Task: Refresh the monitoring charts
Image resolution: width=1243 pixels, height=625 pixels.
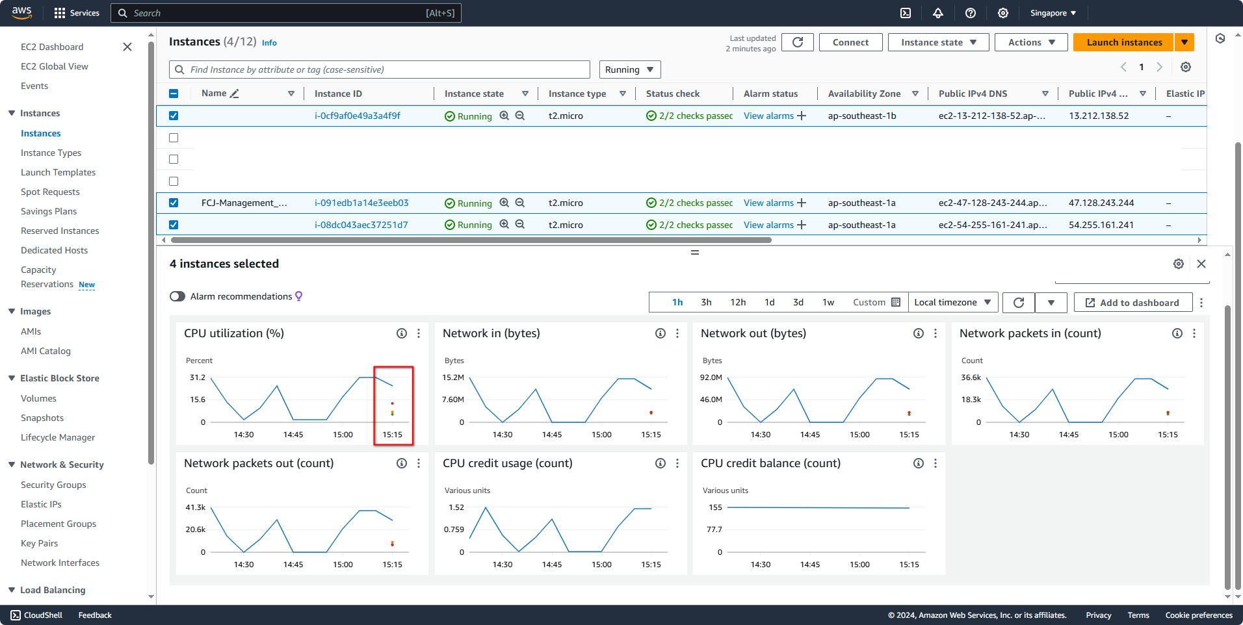Action: click(1018, 302)
